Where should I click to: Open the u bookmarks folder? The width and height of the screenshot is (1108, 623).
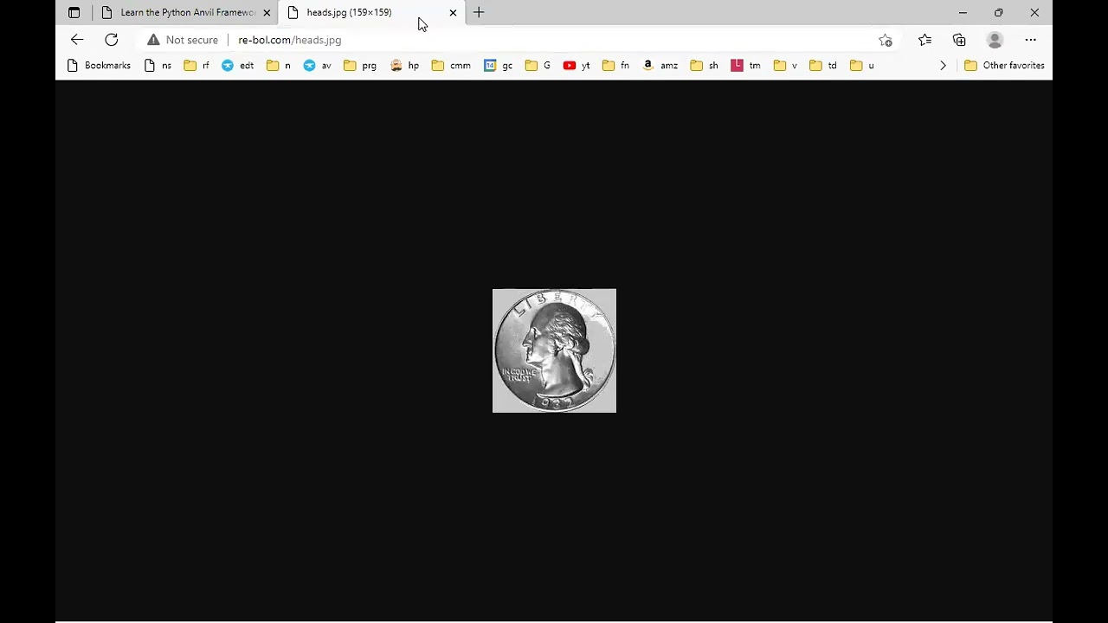coord(862,66)
